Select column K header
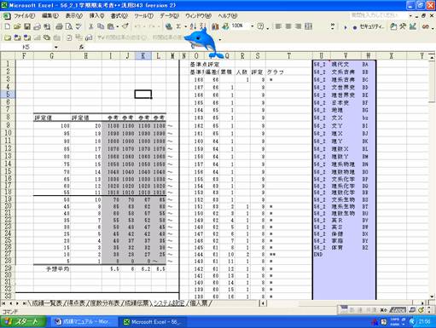Screen dimensions: 436x328 click(143, 56)
